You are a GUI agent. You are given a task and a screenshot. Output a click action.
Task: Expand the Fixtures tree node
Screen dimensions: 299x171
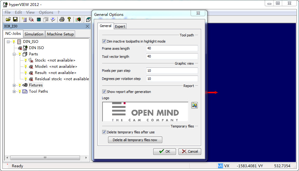14,85
